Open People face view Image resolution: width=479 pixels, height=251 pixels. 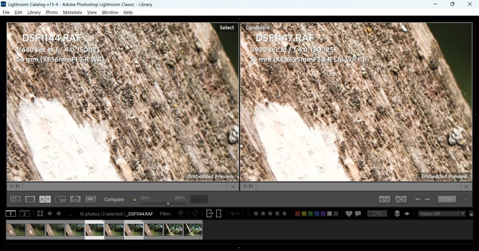(x=75, y=199)
